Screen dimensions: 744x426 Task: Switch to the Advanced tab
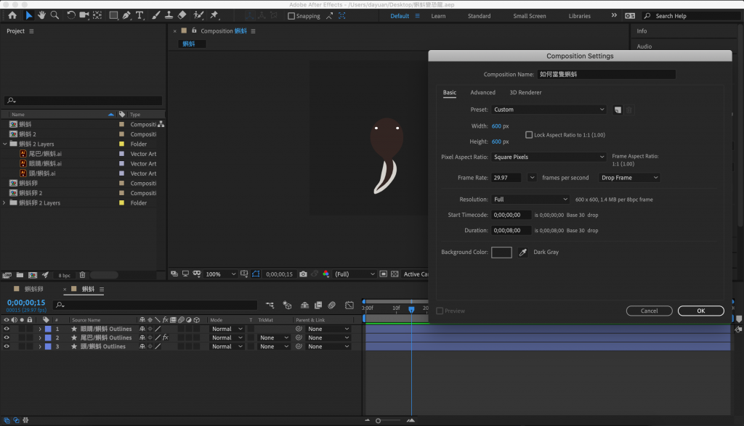[482, 93]
